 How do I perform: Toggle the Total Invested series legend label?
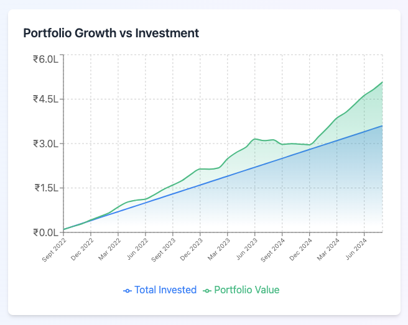click(165, 290)
